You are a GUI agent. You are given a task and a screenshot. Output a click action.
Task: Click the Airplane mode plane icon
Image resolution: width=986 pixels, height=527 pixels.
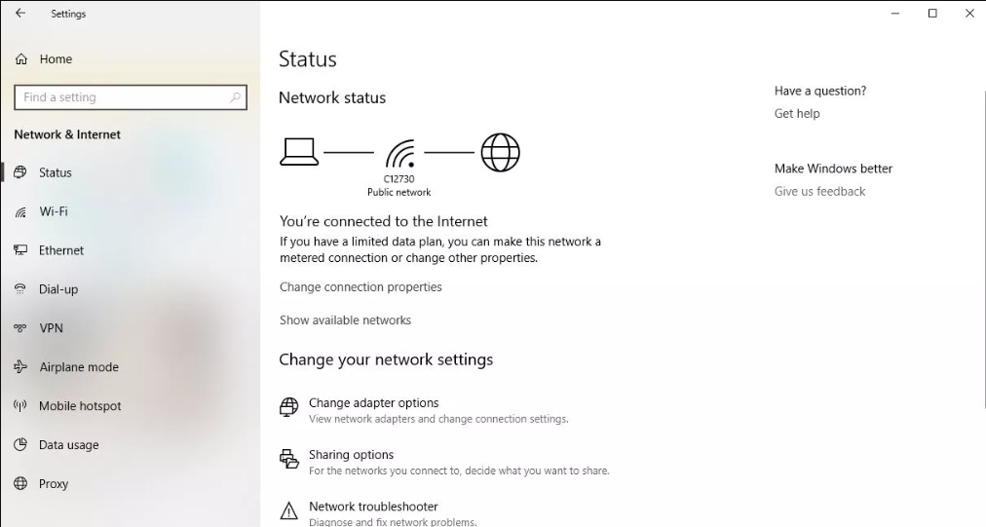[x=20, y=366]
